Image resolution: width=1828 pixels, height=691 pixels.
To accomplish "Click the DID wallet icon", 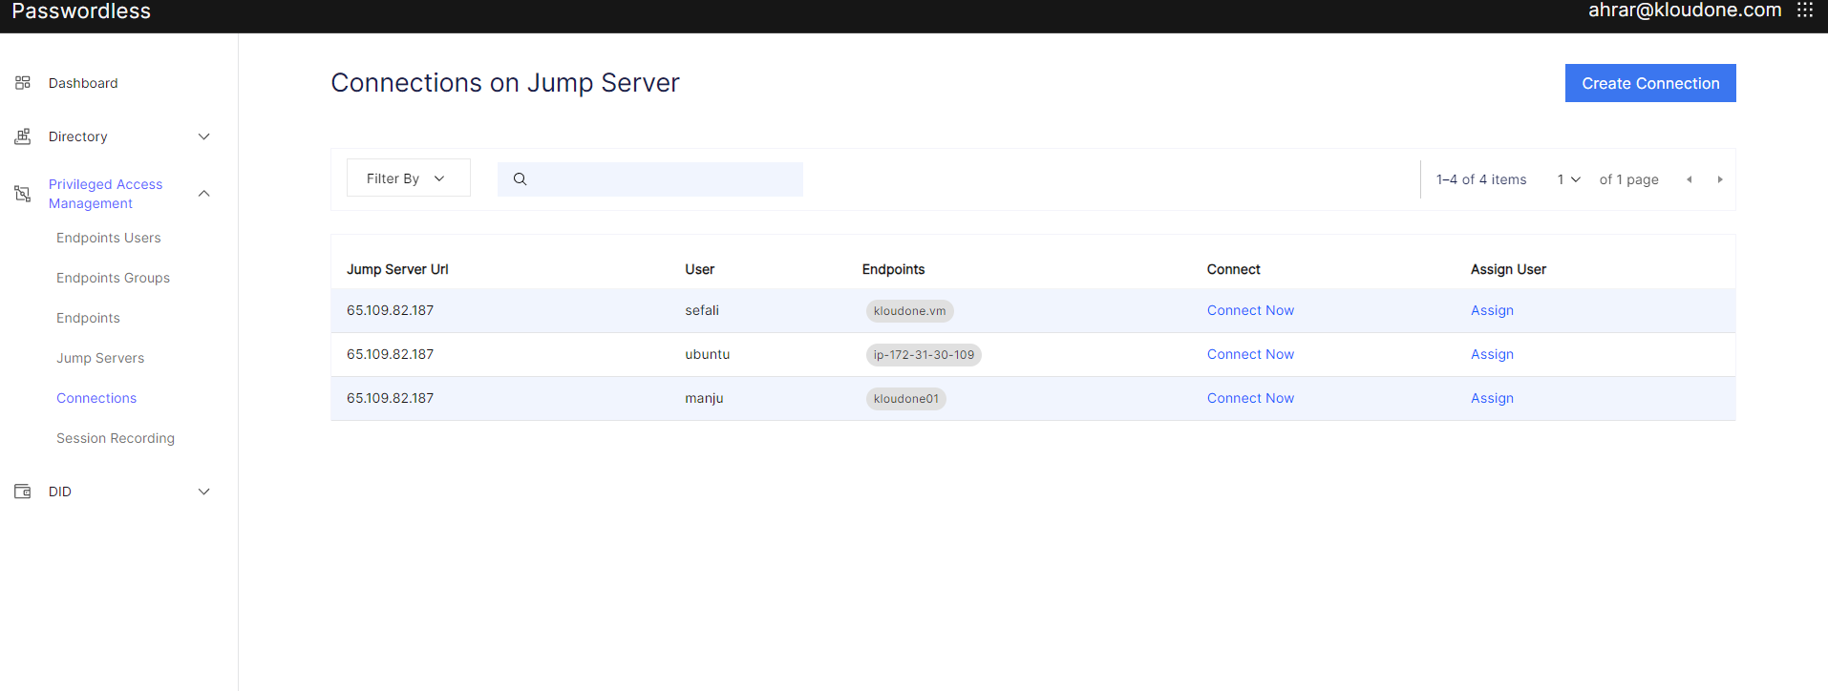I will 23,492.
